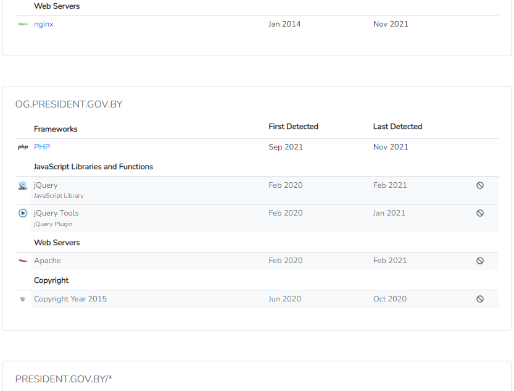Click JavaScript Libraries and Functions heading
The image size is (514, 391).
(93, 167)
